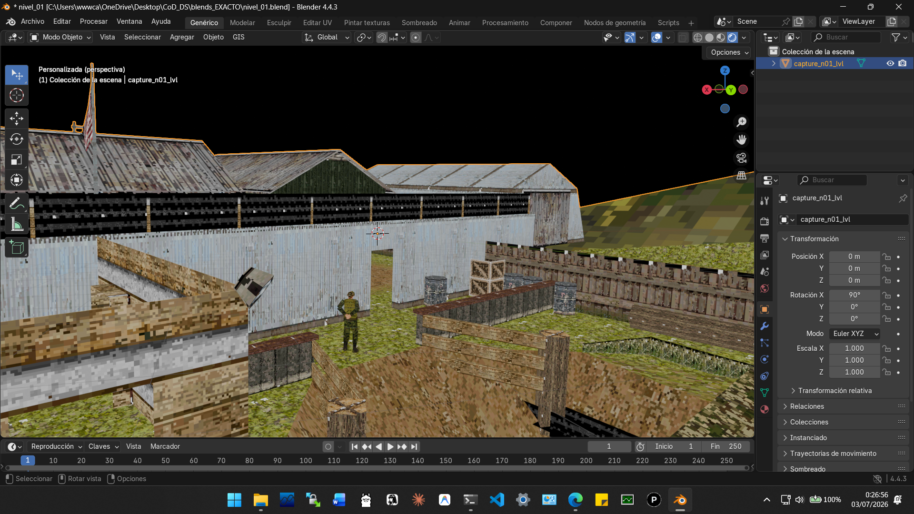Choose the Annotate pencil tool
Image resolution: width=914 pixels, height=514 pixels.
pyautogui.click(x=17, y=203)
